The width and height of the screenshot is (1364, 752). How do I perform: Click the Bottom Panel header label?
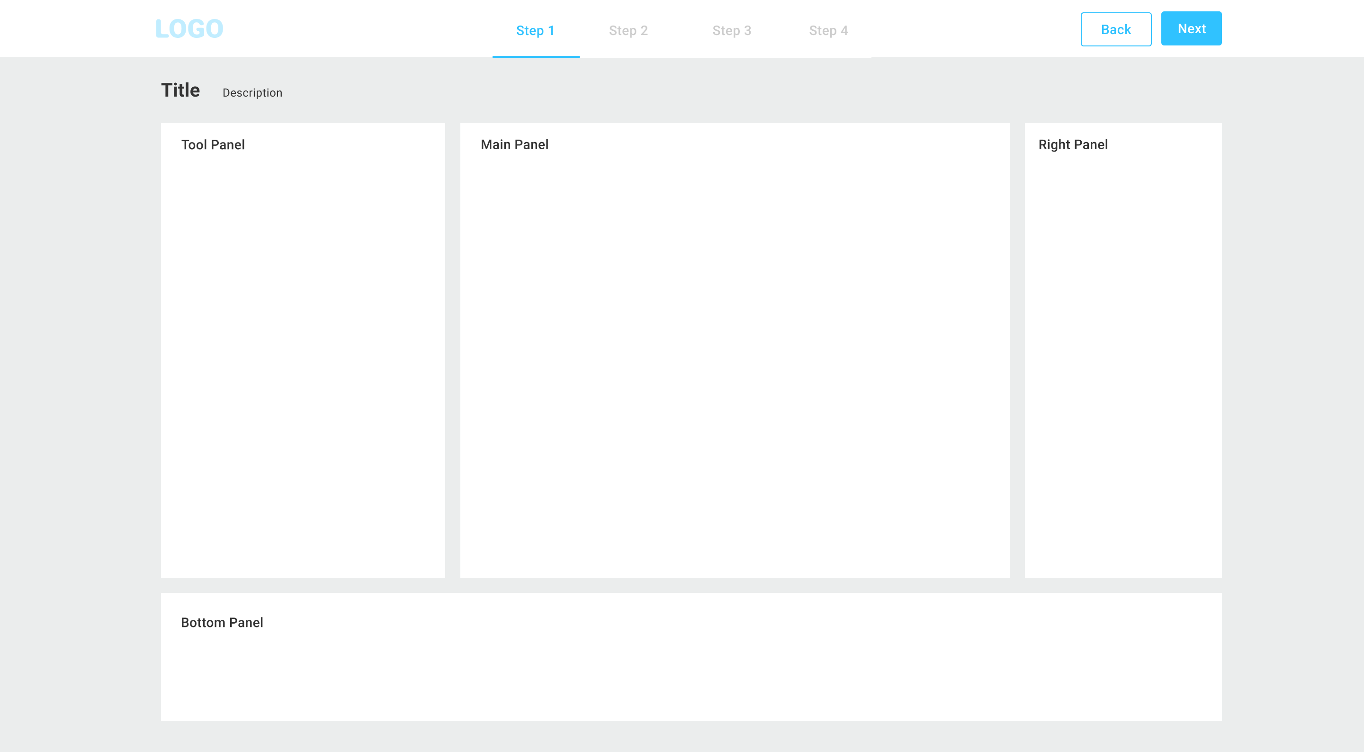click(x=222, y=622)
